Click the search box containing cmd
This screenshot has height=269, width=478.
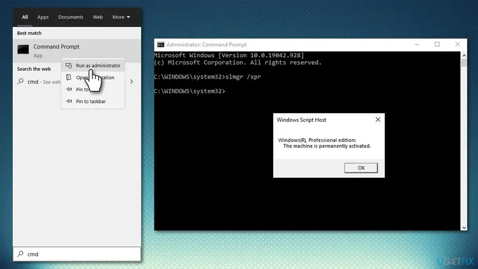77,254
